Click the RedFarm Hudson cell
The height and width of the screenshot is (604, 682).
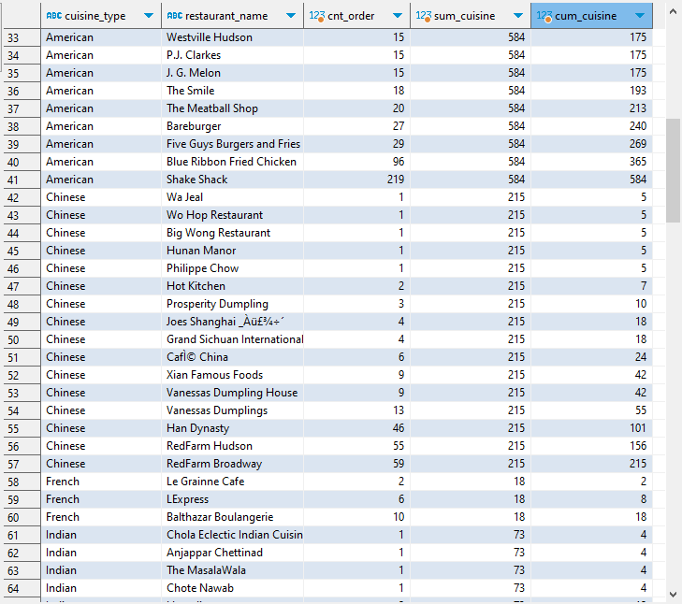tap(232, 446)
